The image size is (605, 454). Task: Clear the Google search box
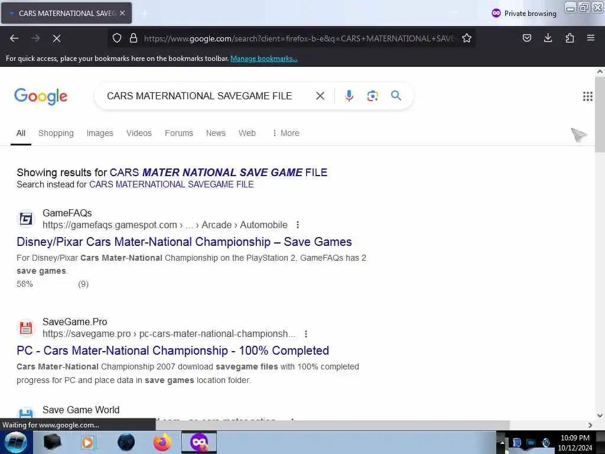(320, 96)
